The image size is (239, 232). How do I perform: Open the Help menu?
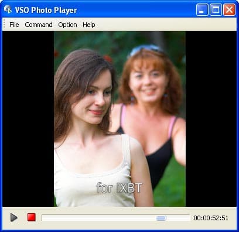point(89,25)
